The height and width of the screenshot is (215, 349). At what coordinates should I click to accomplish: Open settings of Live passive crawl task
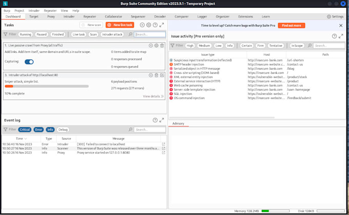(157, 45)
